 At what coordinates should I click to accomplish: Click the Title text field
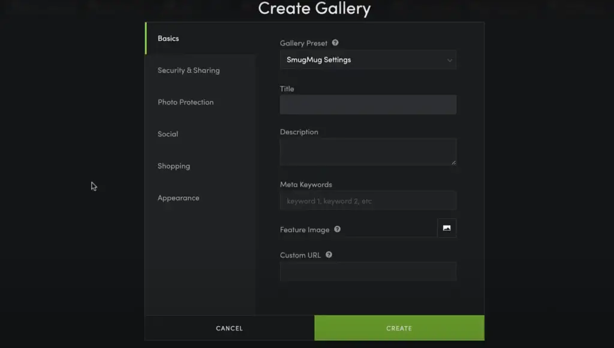pyautogui.click(x=368, y=104)
